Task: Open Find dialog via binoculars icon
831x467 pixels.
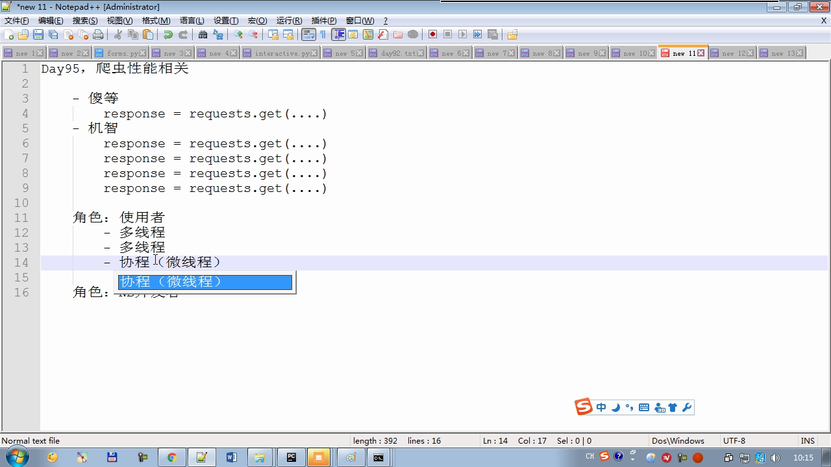Action: (x=203, y=34)
